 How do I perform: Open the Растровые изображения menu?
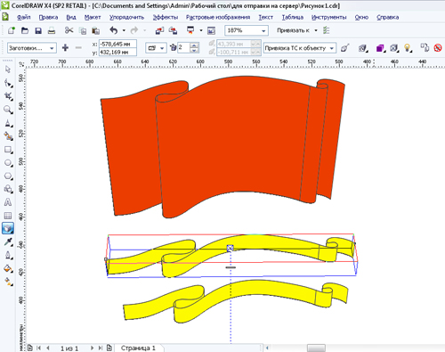click(x=218, y=17)
